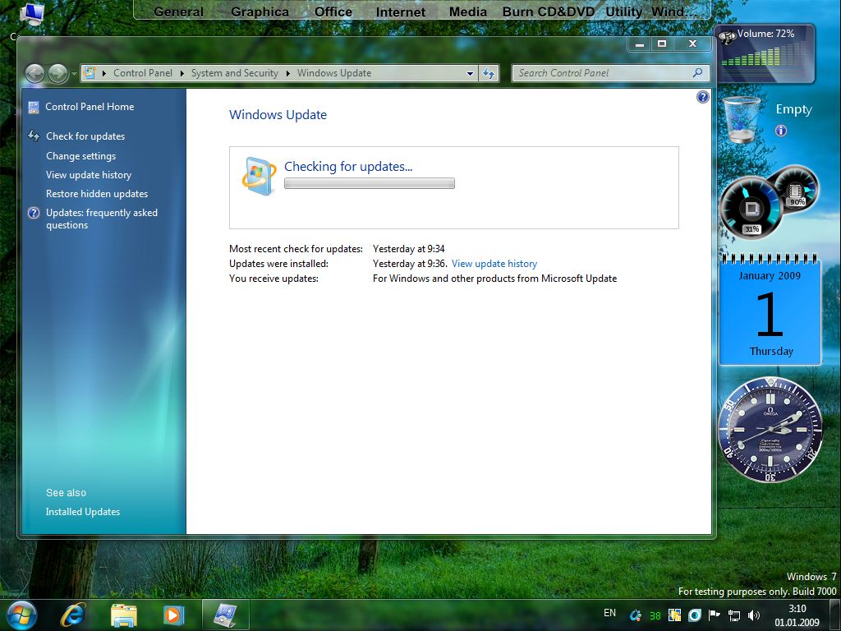Open Installed Updates link

pyautogui.click(x=83, y=512)
